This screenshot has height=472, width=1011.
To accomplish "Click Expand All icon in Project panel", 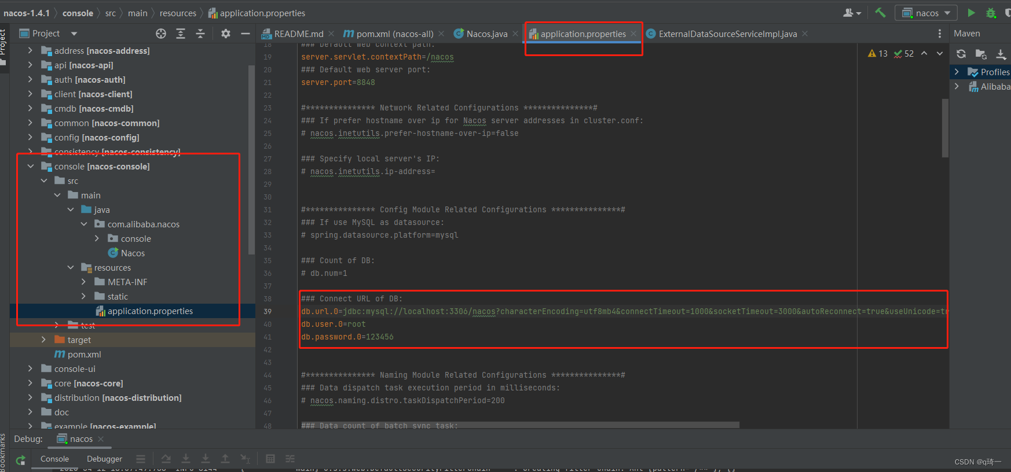I will (181, 34).
